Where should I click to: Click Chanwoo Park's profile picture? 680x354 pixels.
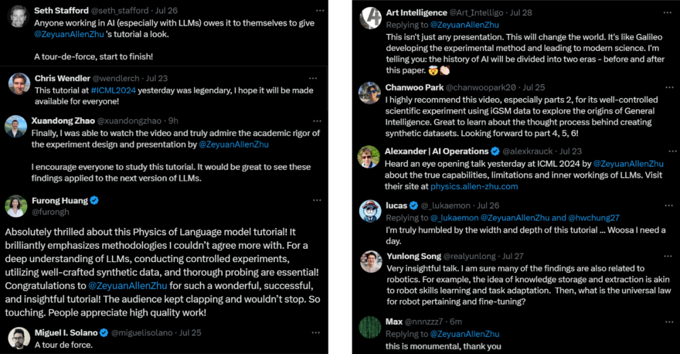370,93
